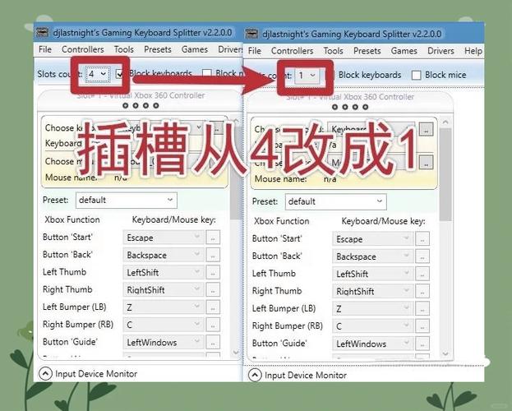Viewport: 512px width, 411px height.
Task: Open Preset default dropdown in left window
Action: pyautogui.click(x=127, y=200)
